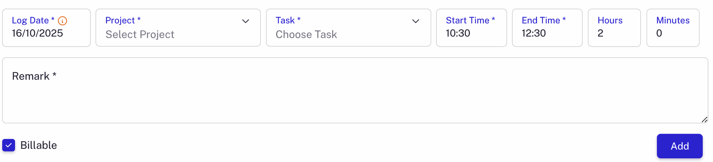
Task: Click the Billable label text
Action: coord(38,145)
